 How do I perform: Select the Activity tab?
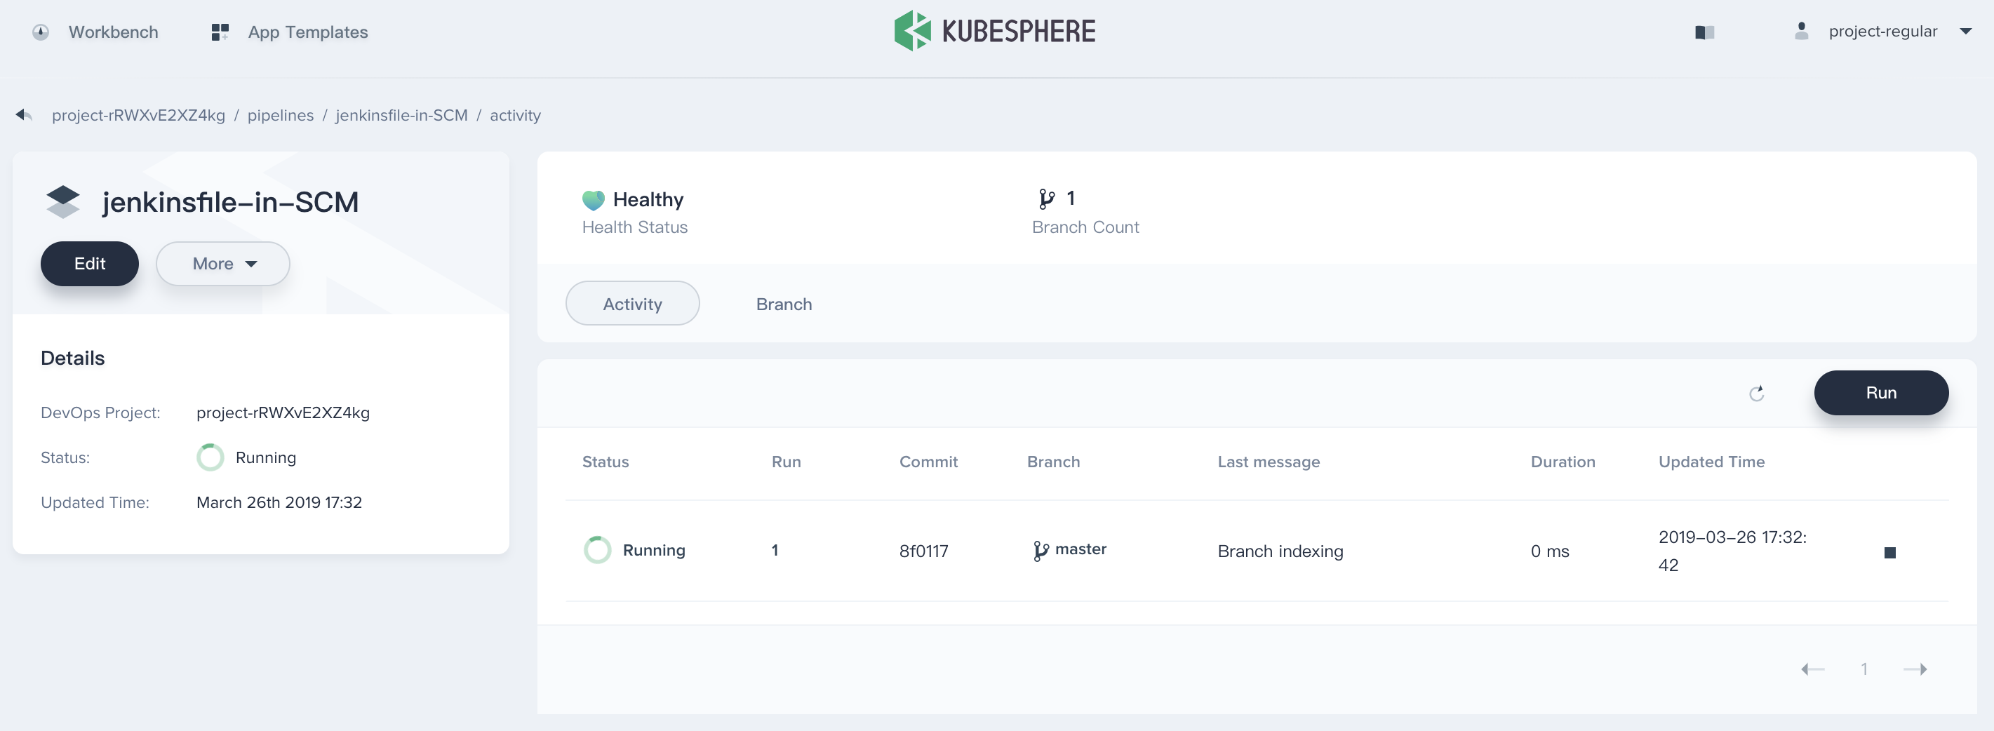click(632, 304)
